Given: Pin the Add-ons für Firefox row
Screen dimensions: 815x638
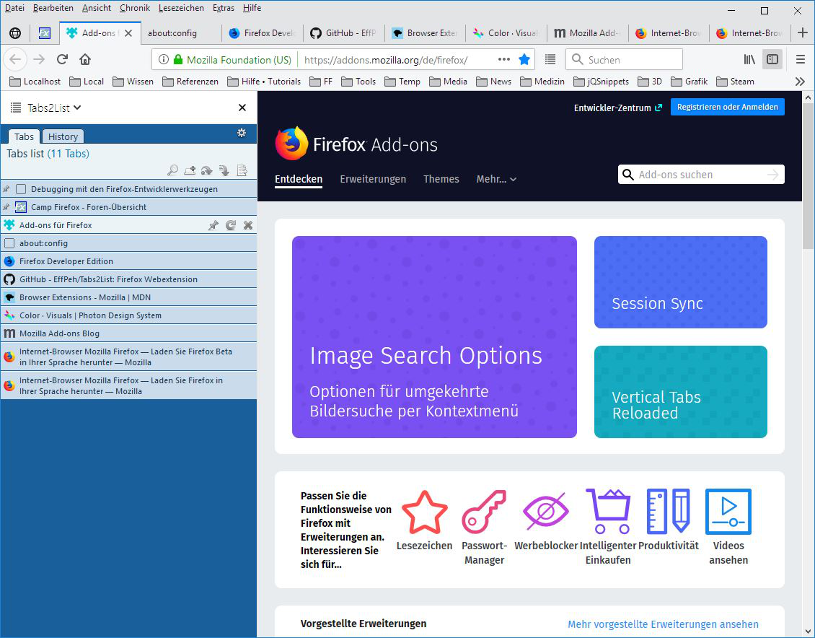Looking at the screenshot, I should coord(213,225).
